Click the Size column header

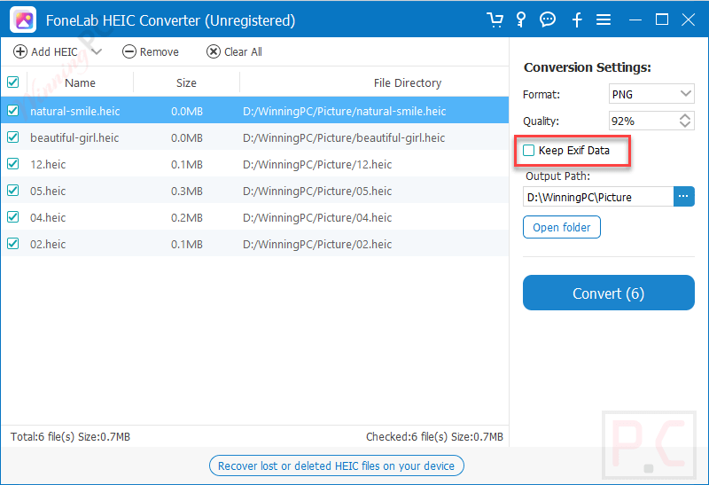[186, 82]
